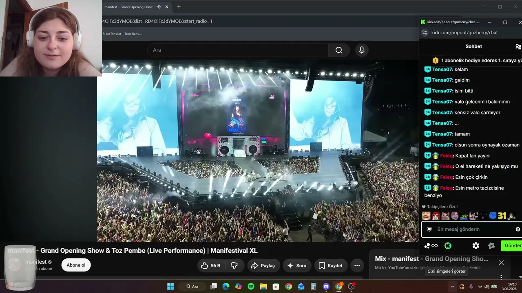Open Windows Start menu
This screenshot has height=293, width=522.
pos(170,286)
